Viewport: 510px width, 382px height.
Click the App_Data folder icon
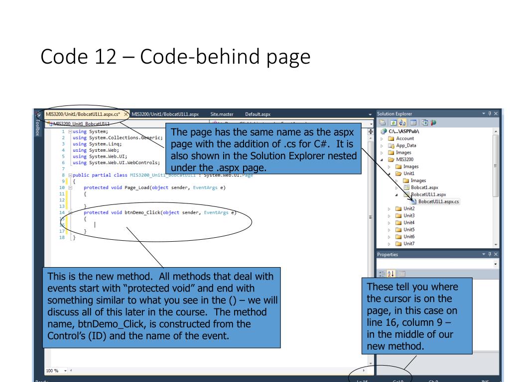coord(391,146)
